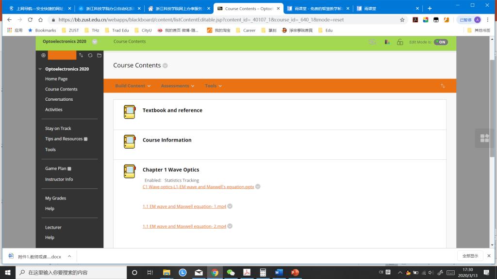
Task: Toggle Edit Mode ON switch
Action: 441,42
